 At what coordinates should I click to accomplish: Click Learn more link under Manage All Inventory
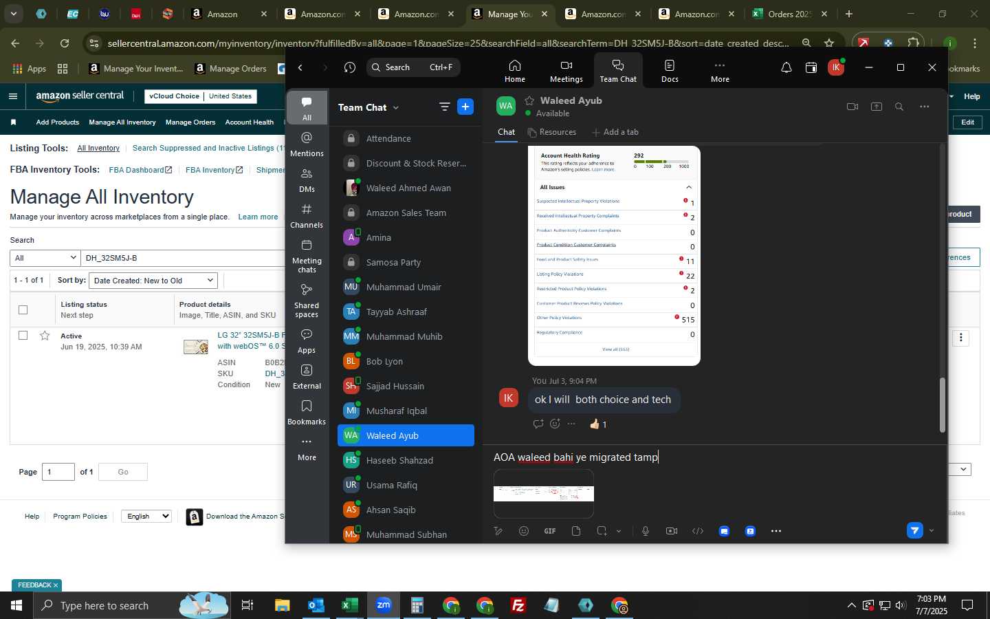(x=258, y=217)
